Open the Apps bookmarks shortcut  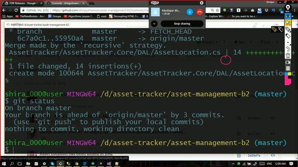pyautogui.click(x=7, y=17)
